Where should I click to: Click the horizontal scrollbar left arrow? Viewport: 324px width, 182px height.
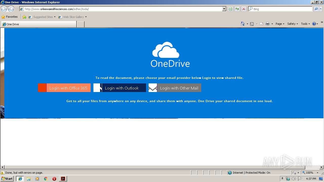click(x=3, y=167)
